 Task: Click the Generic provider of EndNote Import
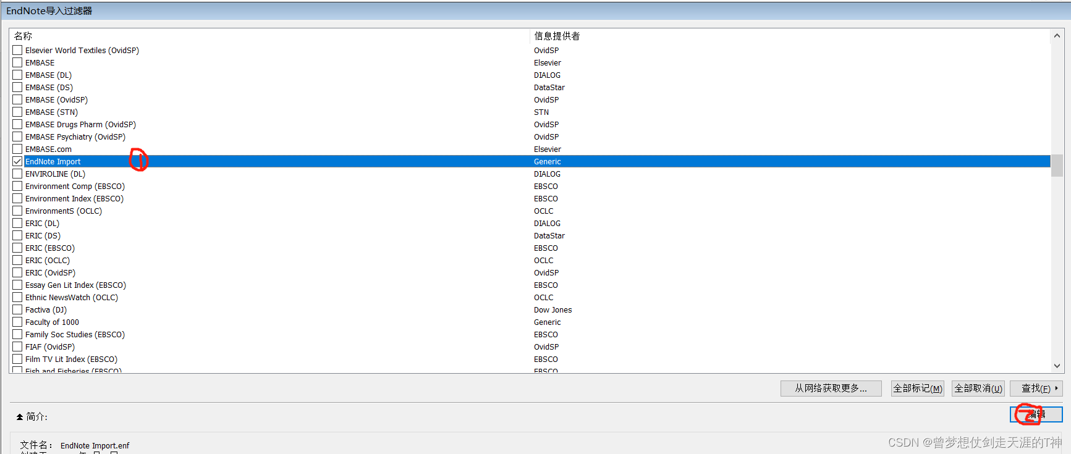[x=547, y=161]
